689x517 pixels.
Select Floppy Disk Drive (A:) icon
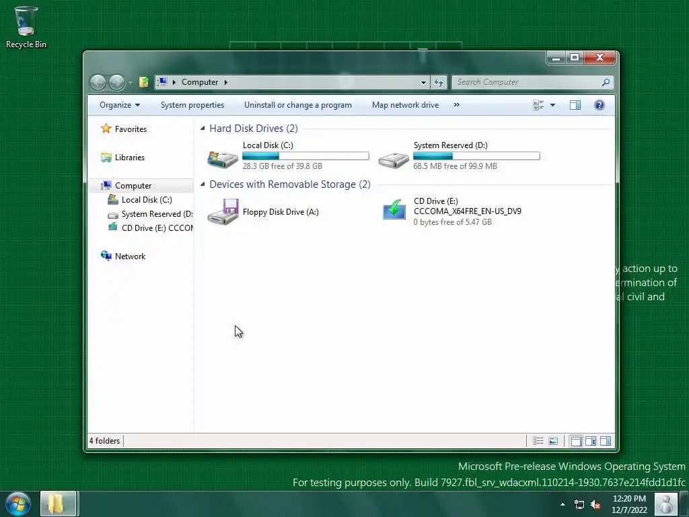[x=223, y=212]
